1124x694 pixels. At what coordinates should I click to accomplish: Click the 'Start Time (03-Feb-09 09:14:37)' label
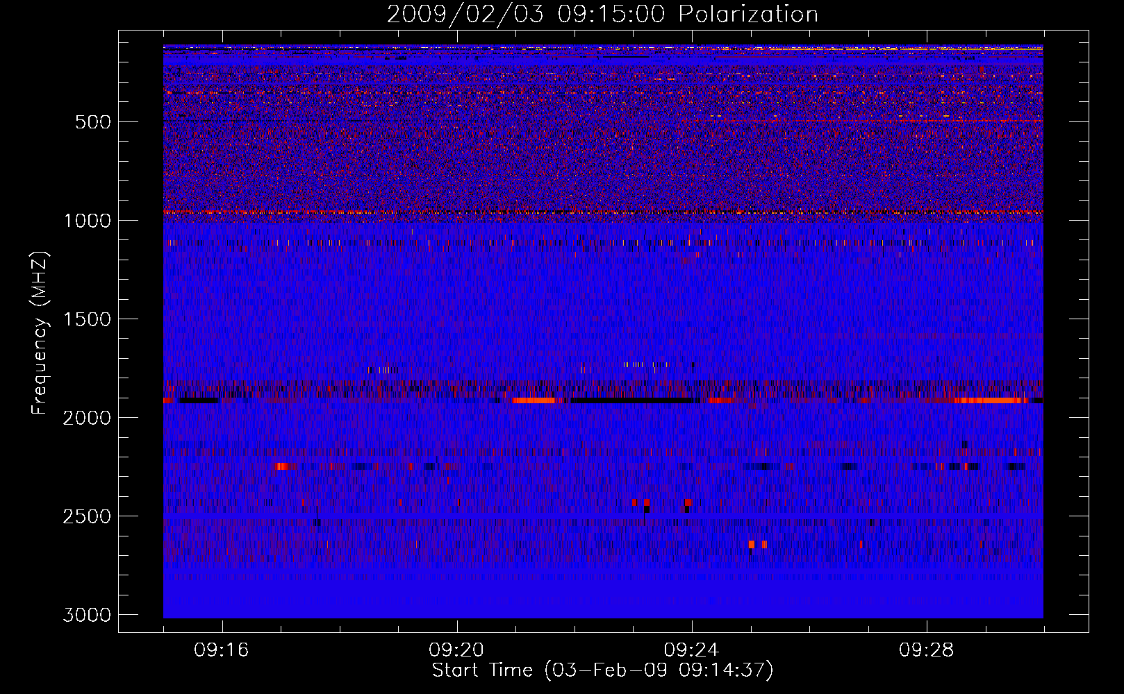point(602,670)
